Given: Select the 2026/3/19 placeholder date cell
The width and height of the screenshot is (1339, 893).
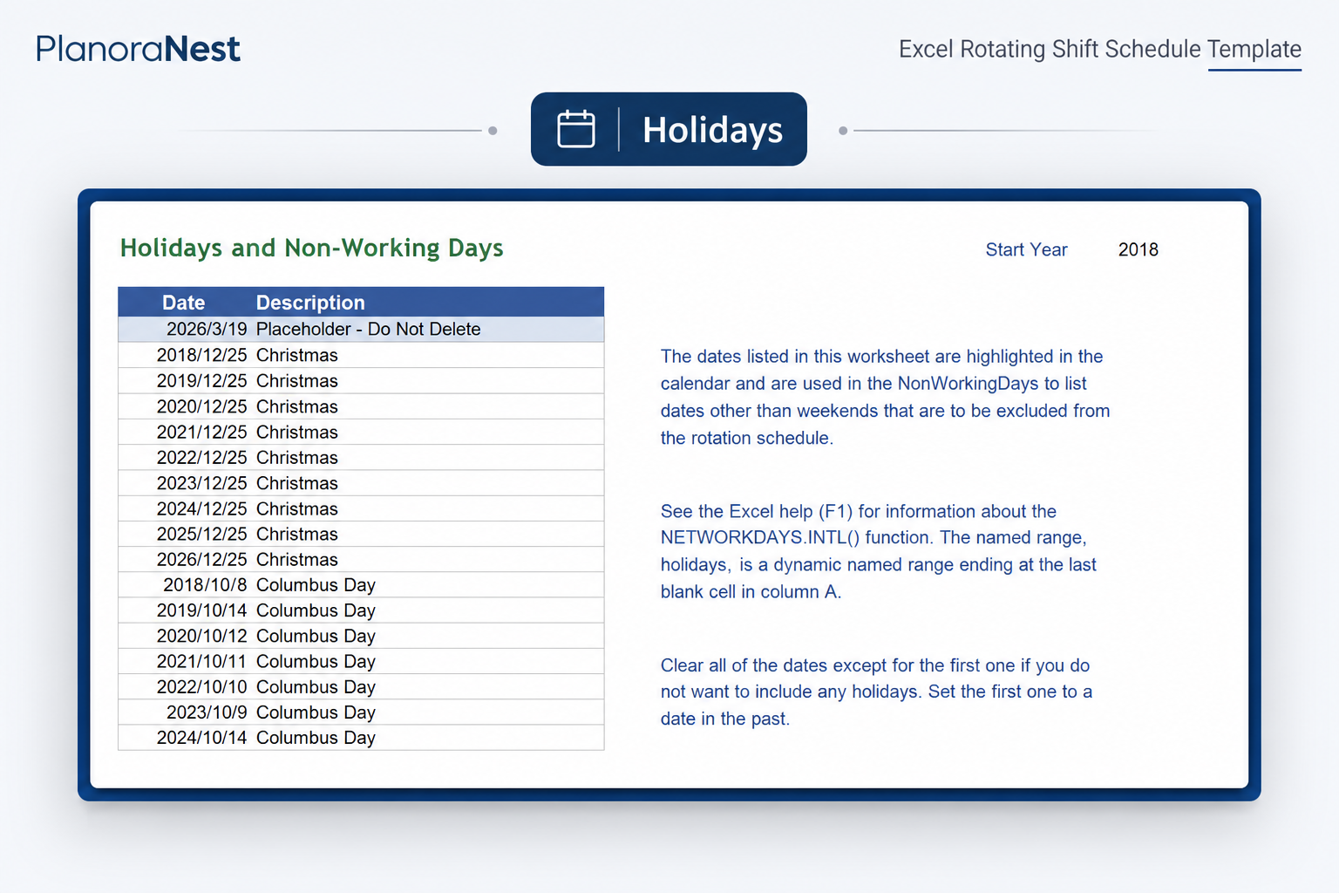Looking at the screenshot, I should [207, 329].
